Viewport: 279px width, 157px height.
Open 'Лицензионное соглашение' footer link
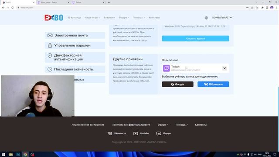point(88,125)
